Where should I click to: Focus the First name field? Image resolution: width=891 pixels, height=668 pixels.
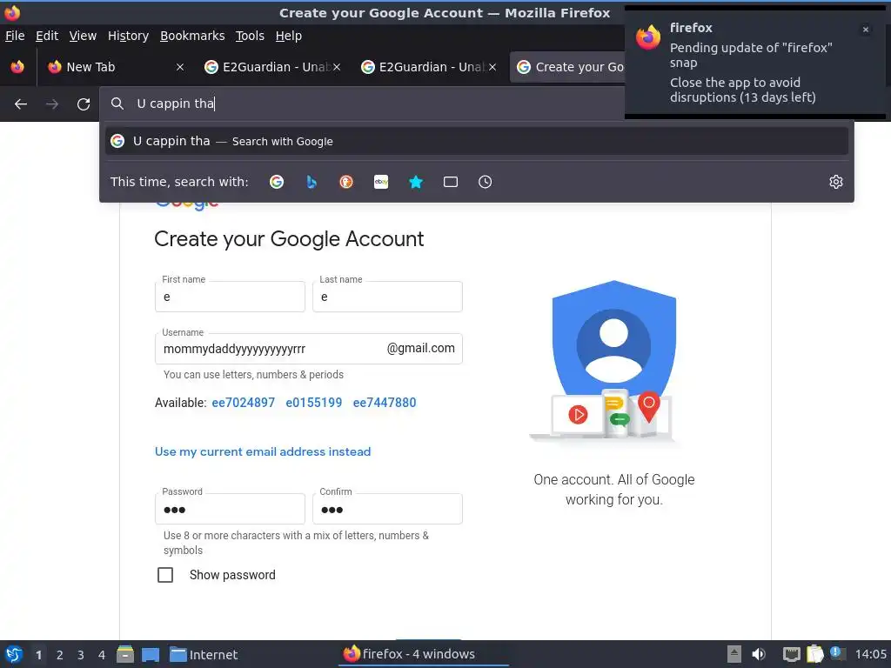[x=230, y=297]
